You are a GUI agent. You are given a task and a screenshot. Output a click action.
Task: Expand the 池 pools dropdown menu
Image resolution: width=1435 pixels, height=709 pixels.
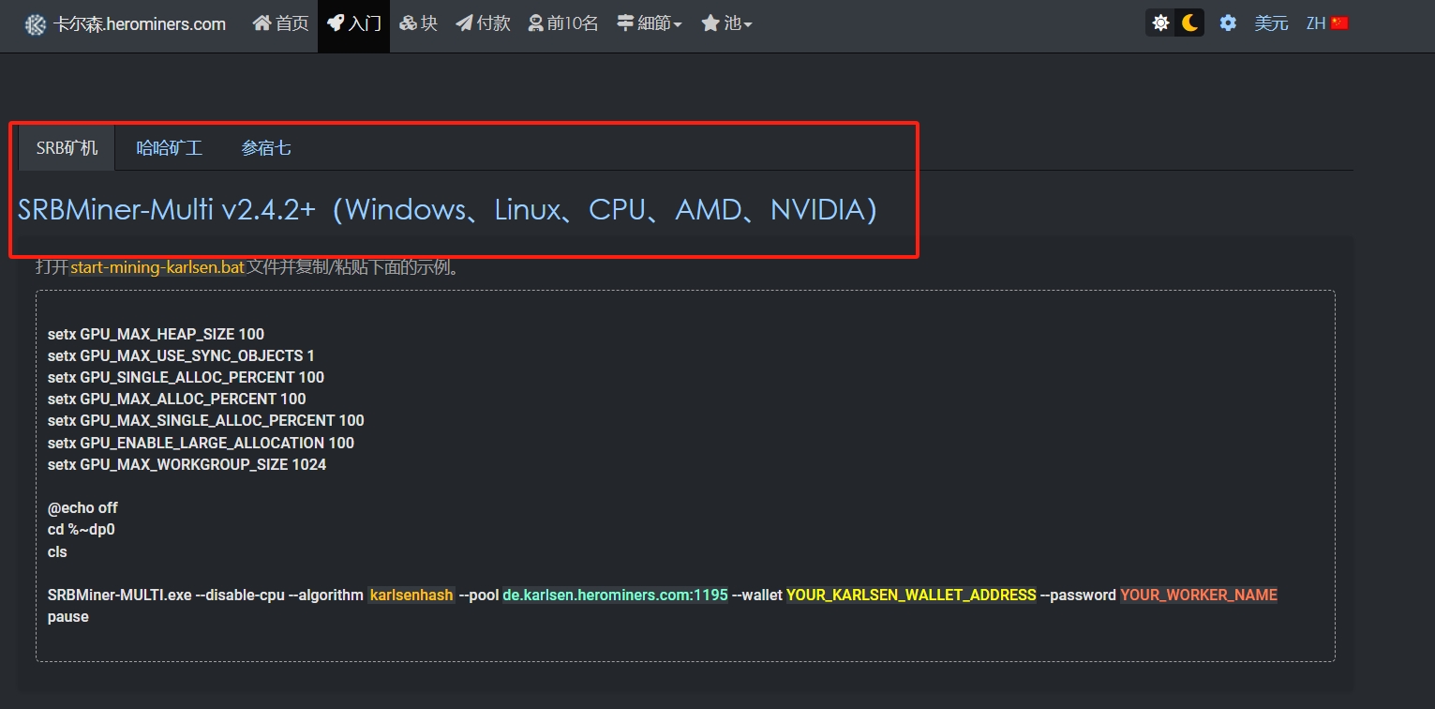pos(726,23)
